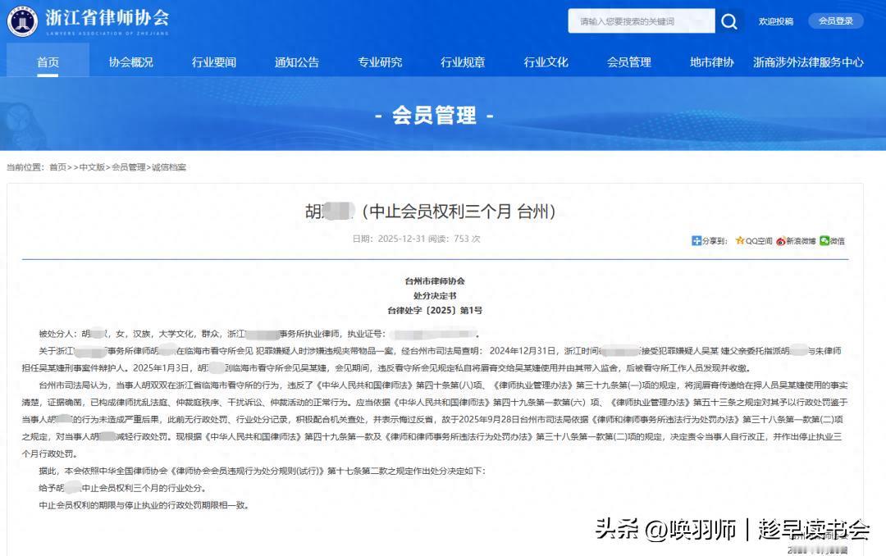Image resolution: width=886 pixels, height=556 pixels.
Task: Click the search magnifier icon
Action: 728,21
